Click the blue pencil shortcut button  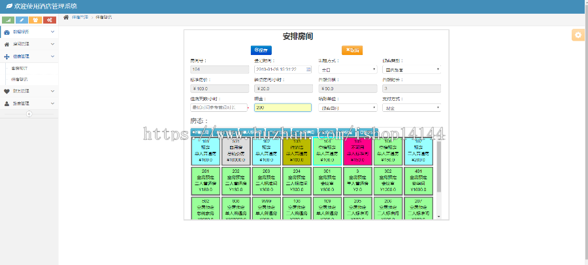coord(22,20)
